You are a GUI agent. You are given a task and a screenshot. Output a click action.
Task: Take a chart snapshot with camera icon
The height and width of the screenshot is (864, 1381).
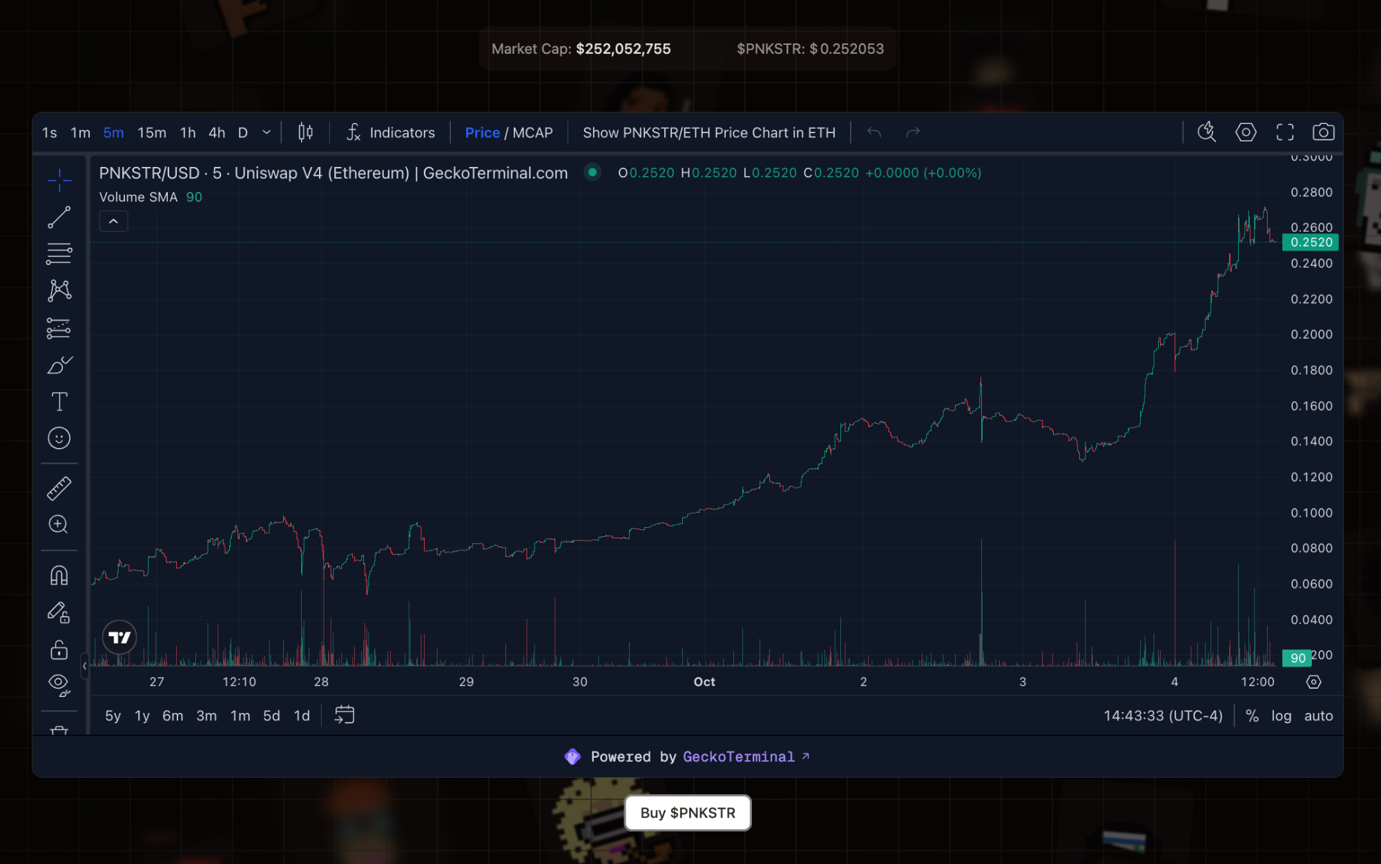click(1323, 132)
